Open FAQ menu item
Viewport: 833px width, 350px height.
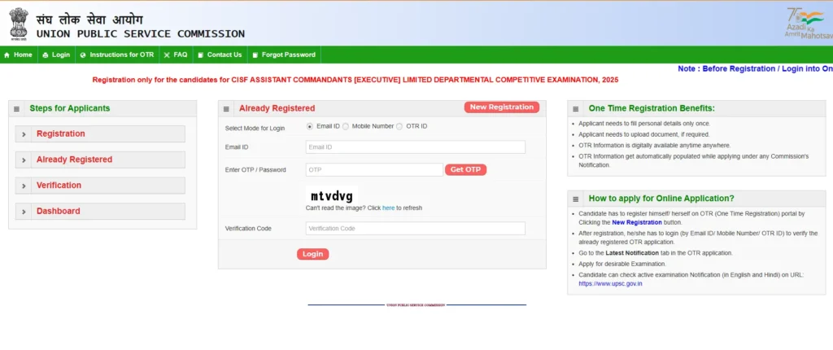click(x=176, y=55)
